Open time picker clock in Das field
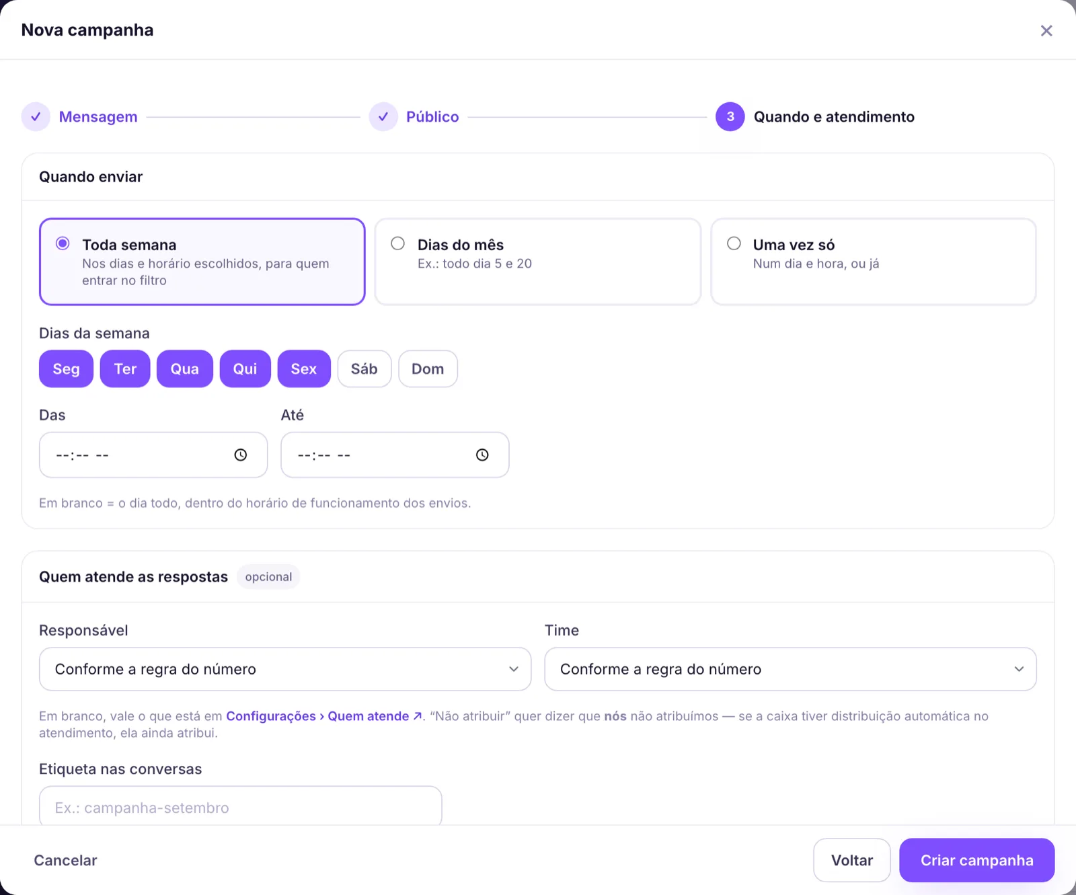 tap(241, 455)
